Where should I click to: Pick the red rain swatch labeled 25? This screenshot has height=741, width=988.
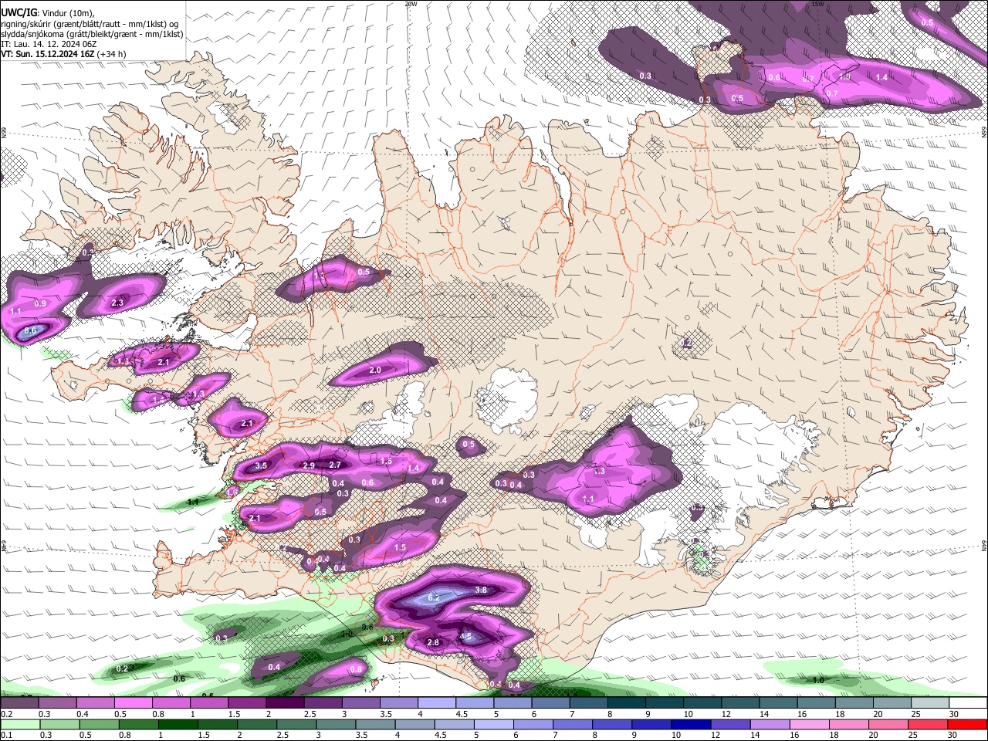pos(929,724)
